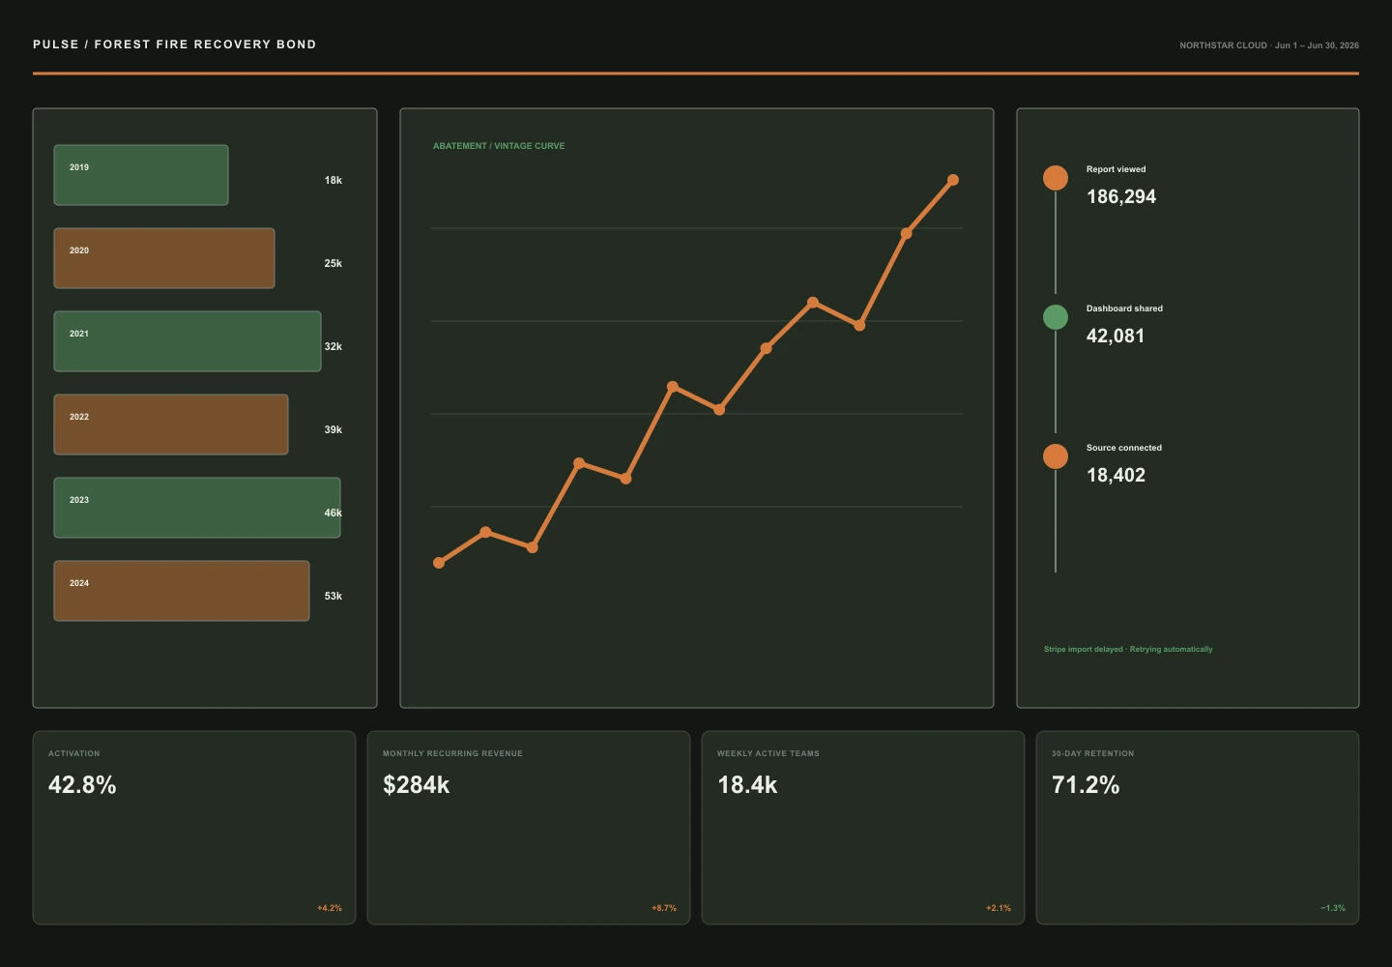Click the Abatement / Vintage Curve title
This screenshot has width=1392, height=967.
click(499, 146)
